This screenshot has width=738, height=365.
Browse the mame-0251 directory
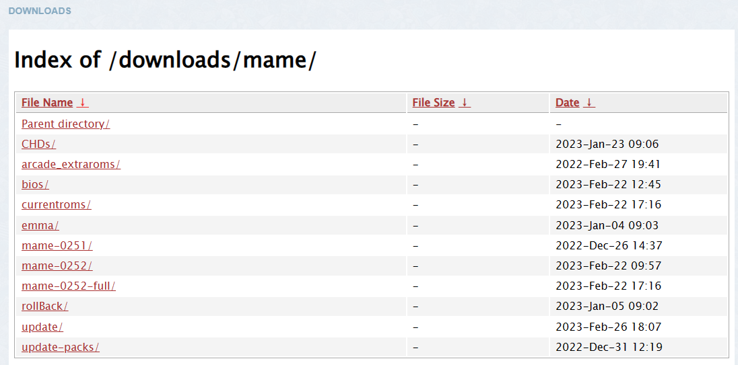[57, 245]
